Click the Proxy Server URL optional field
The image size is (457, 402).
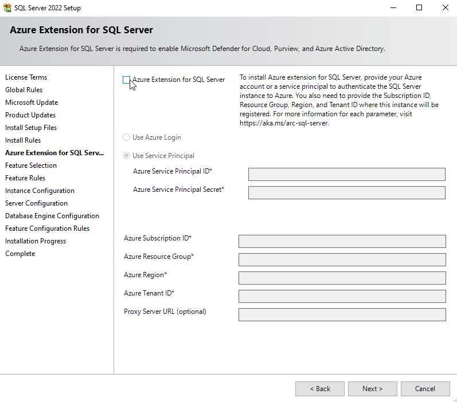click(x=342, y=315)
